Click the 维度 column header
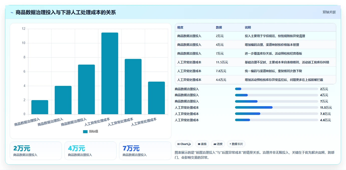346x170 pixels. (x=180, y=28)
